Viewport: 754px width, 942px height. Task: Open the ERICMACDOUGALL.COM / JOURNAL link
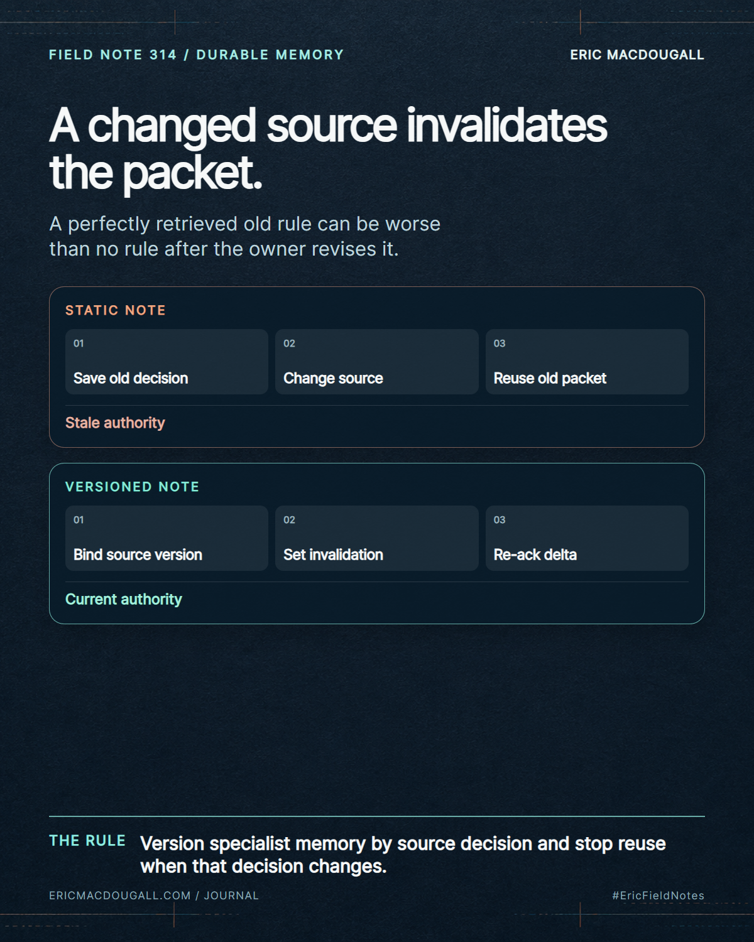154,896
